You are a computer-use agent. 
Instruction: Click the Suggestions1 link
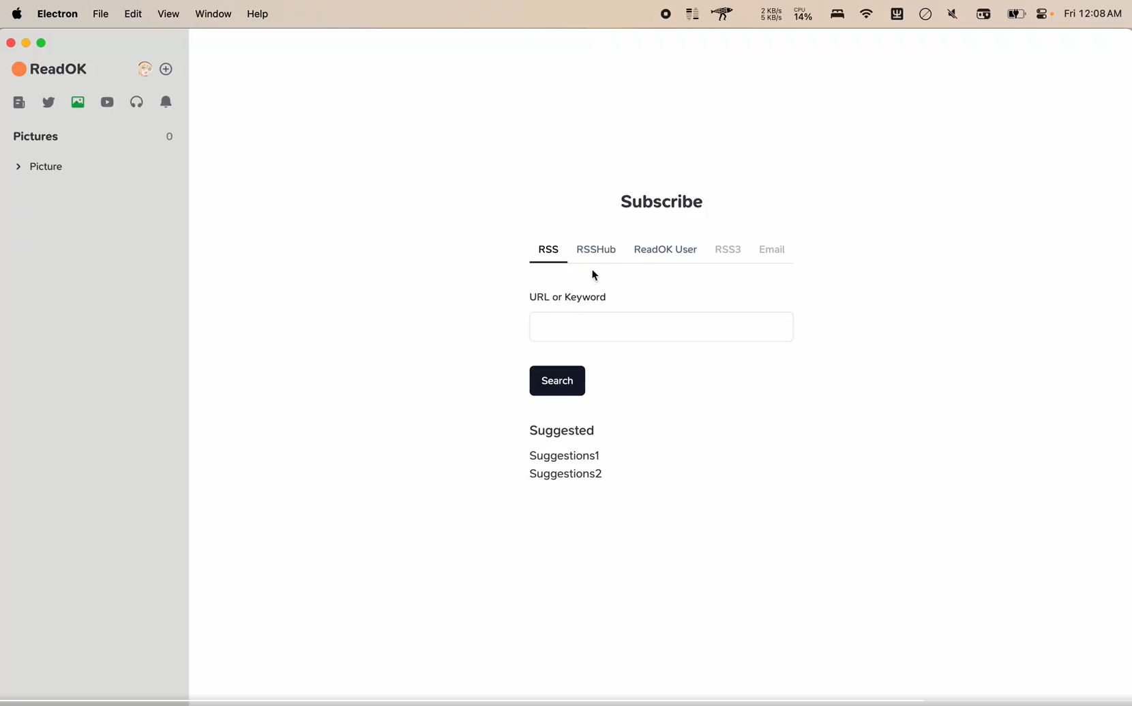(564, 456)
